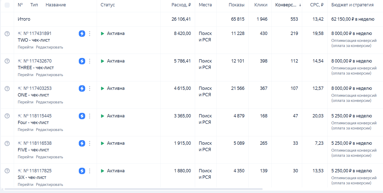Click Перейти link under TWO - чек-лист

pyautogui.click(x=25, y=47)
